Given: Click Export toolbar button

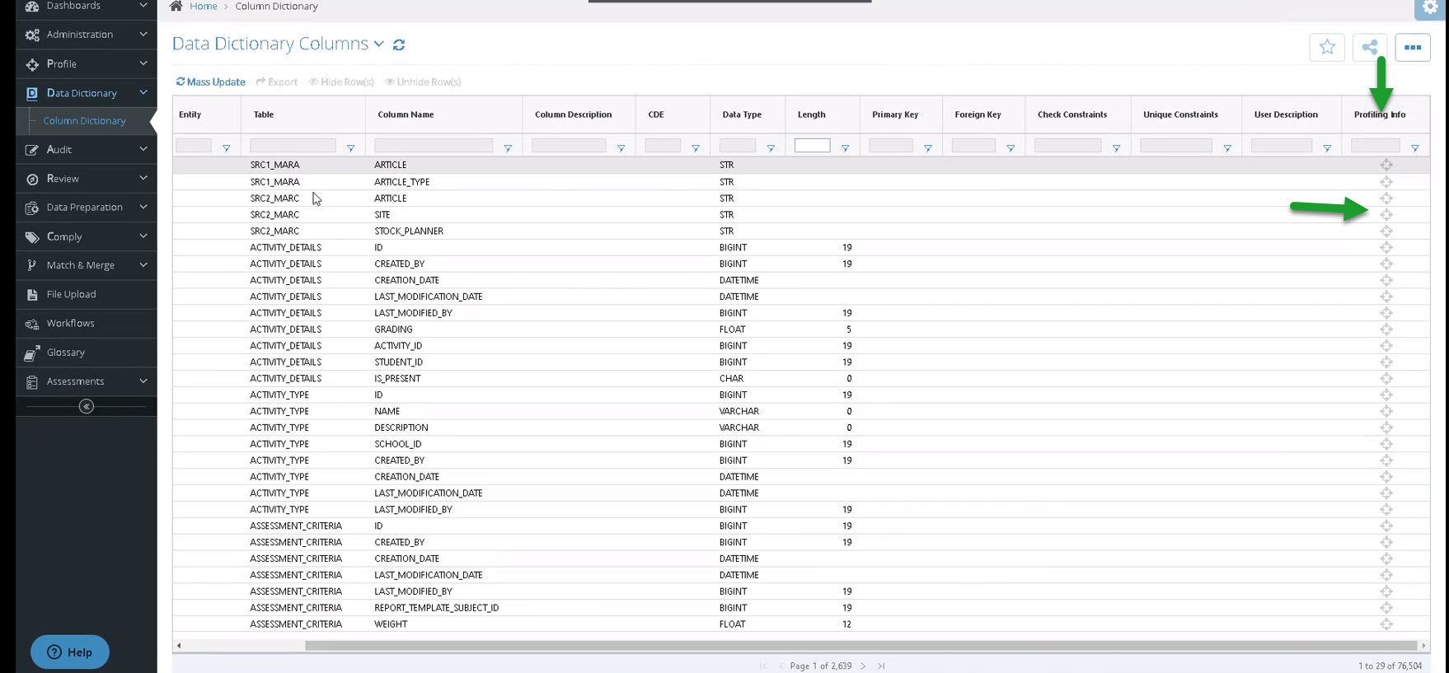Looking at the screenshot, I should pos(277,82).
